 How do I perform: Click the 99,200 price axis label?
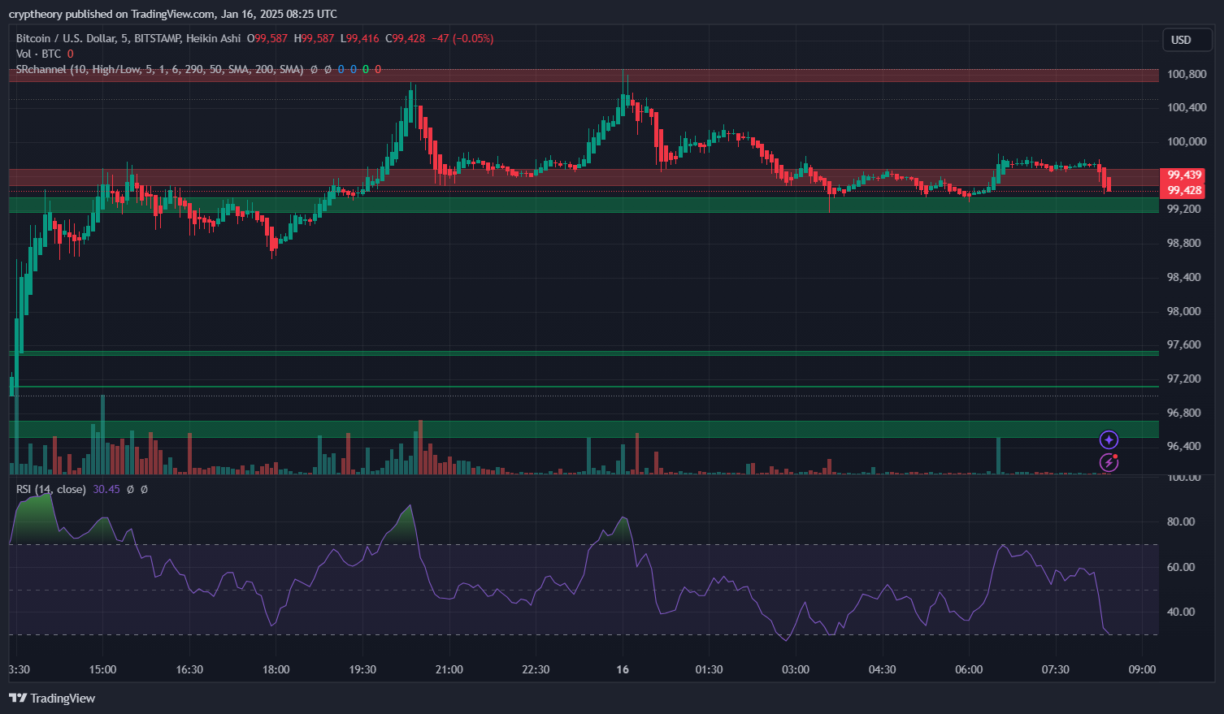pyautogui.click(x=1184, y=209)
